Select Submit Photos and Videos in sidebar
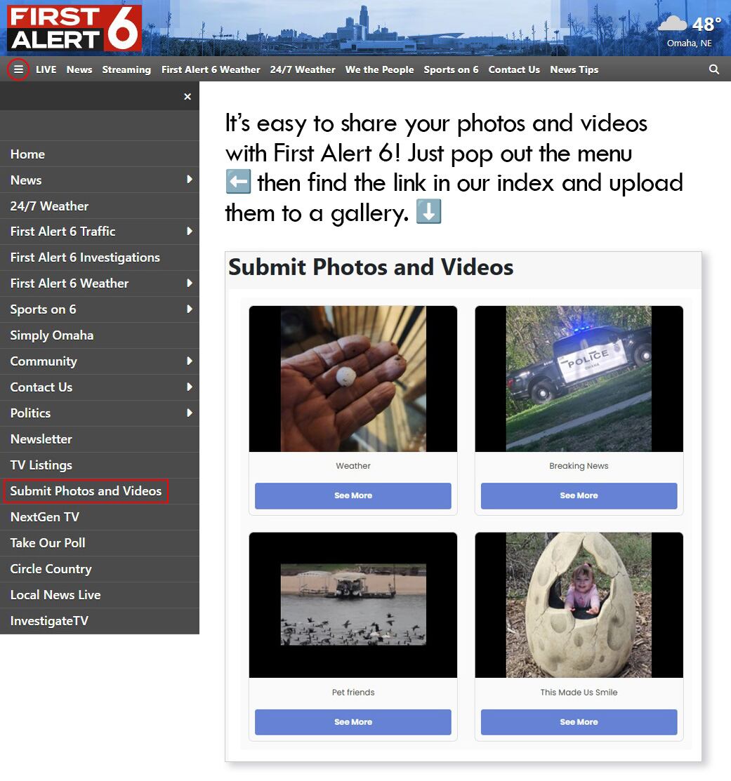Screen dimensions: 731x781 86,491
